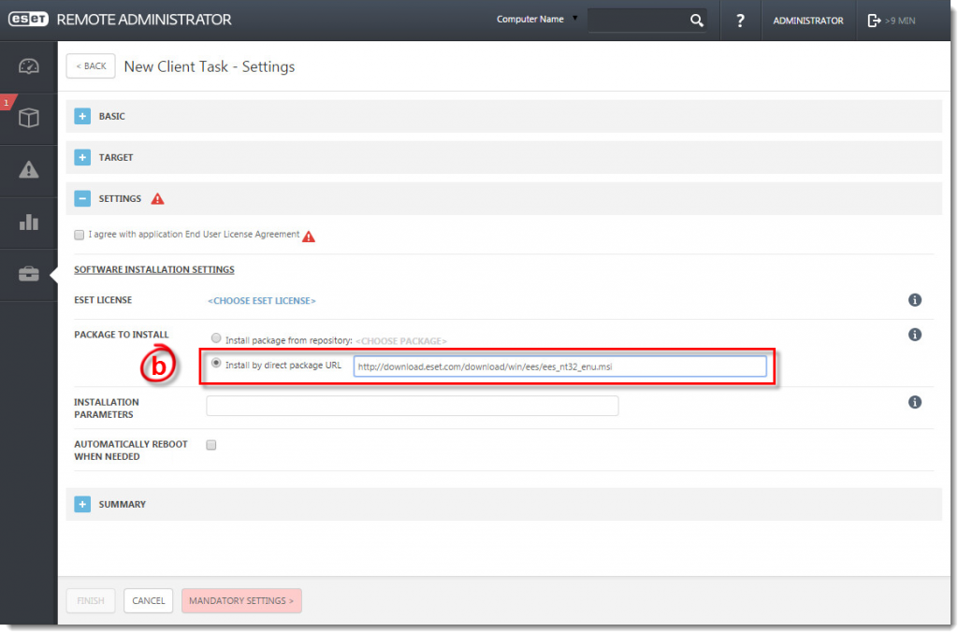Select Install by direct package URL radio
The height and width of the screenshot is (632, 958).
click(x=216, y=364)
